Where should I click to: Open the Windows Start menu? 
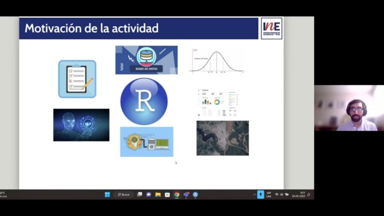click(107, 194)
